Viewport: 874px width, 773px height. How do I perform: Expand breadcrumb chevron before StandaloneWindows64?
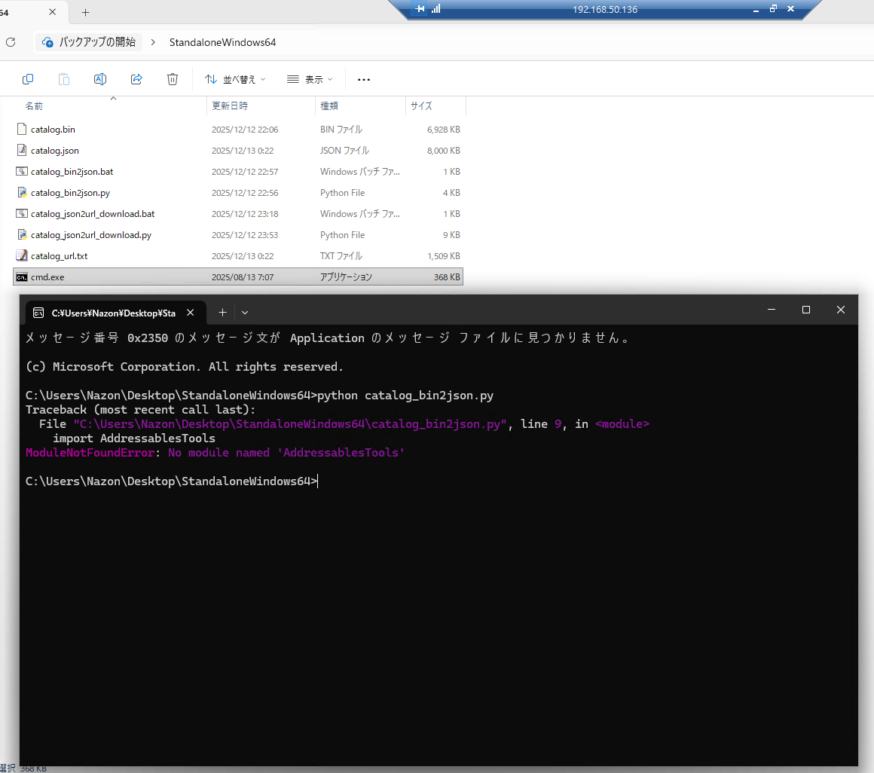153,42
